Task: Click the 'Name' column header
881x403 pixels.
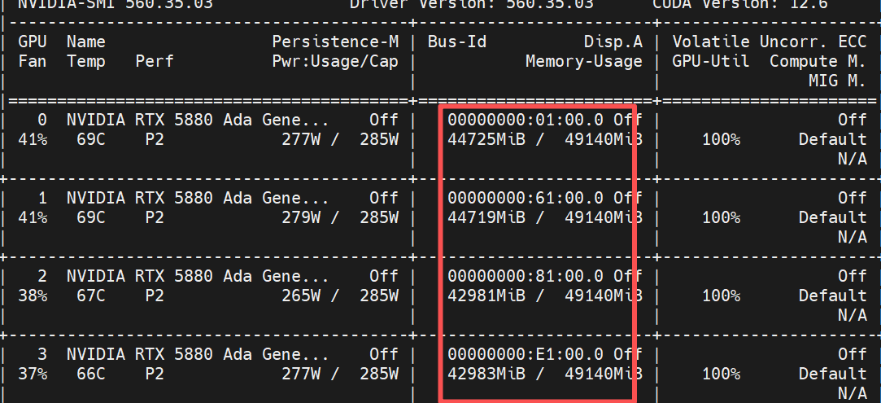Action: tap(86, 42)
